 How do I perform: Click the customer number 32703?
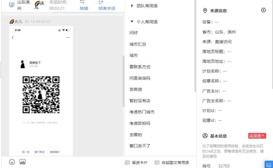(224, 166)
